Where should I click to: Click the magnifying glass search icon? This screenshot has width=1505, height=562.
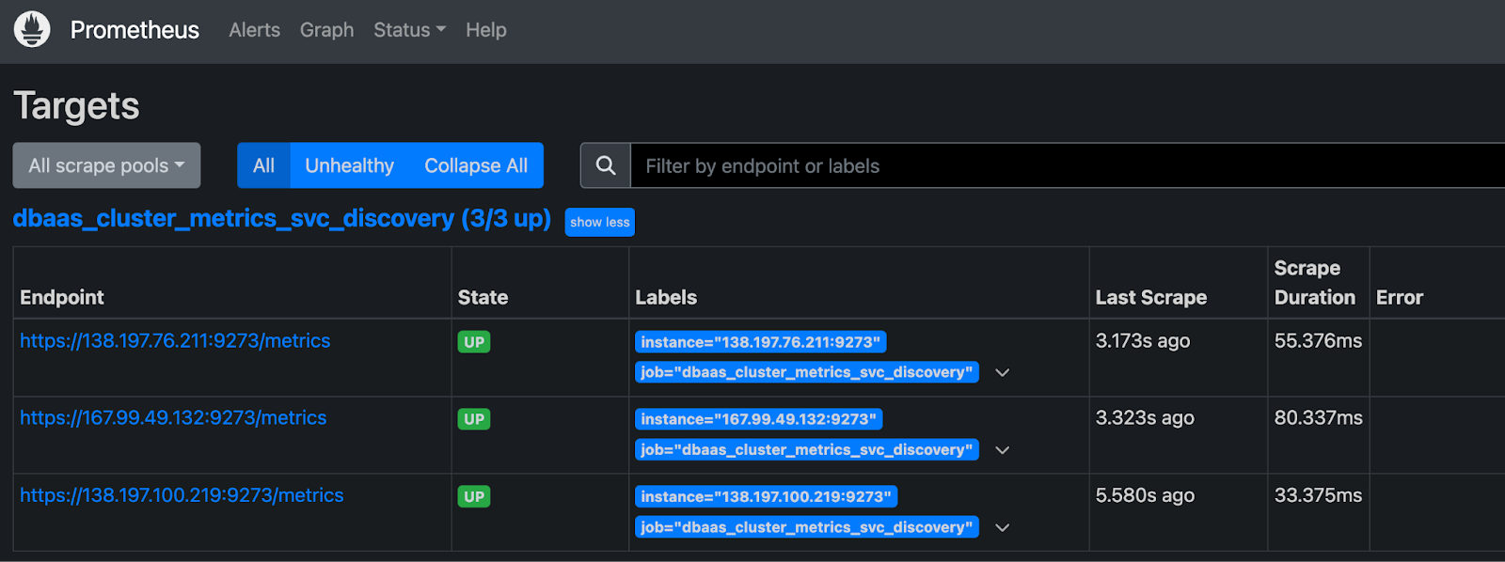pos(606,165)
